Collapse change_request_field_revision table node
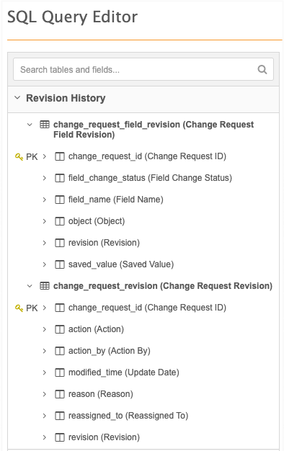 pos(30,125)
